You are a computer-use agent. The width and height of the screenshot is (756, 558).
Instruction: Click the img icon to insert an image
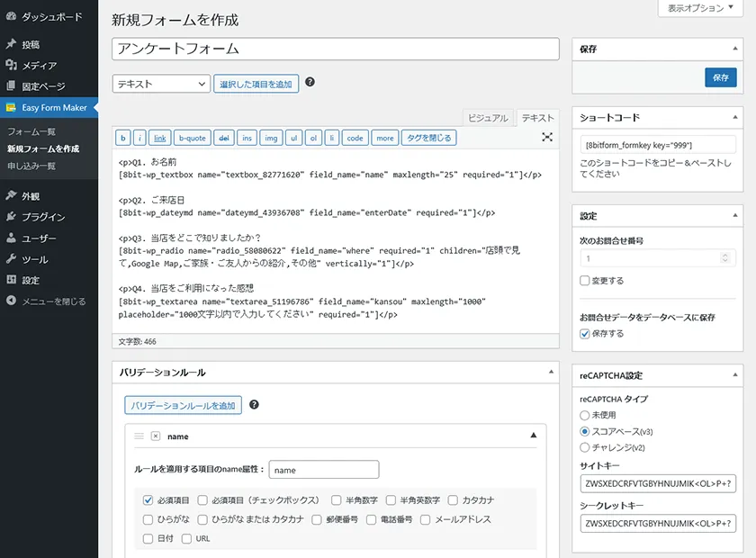click(x=271, y=138)
